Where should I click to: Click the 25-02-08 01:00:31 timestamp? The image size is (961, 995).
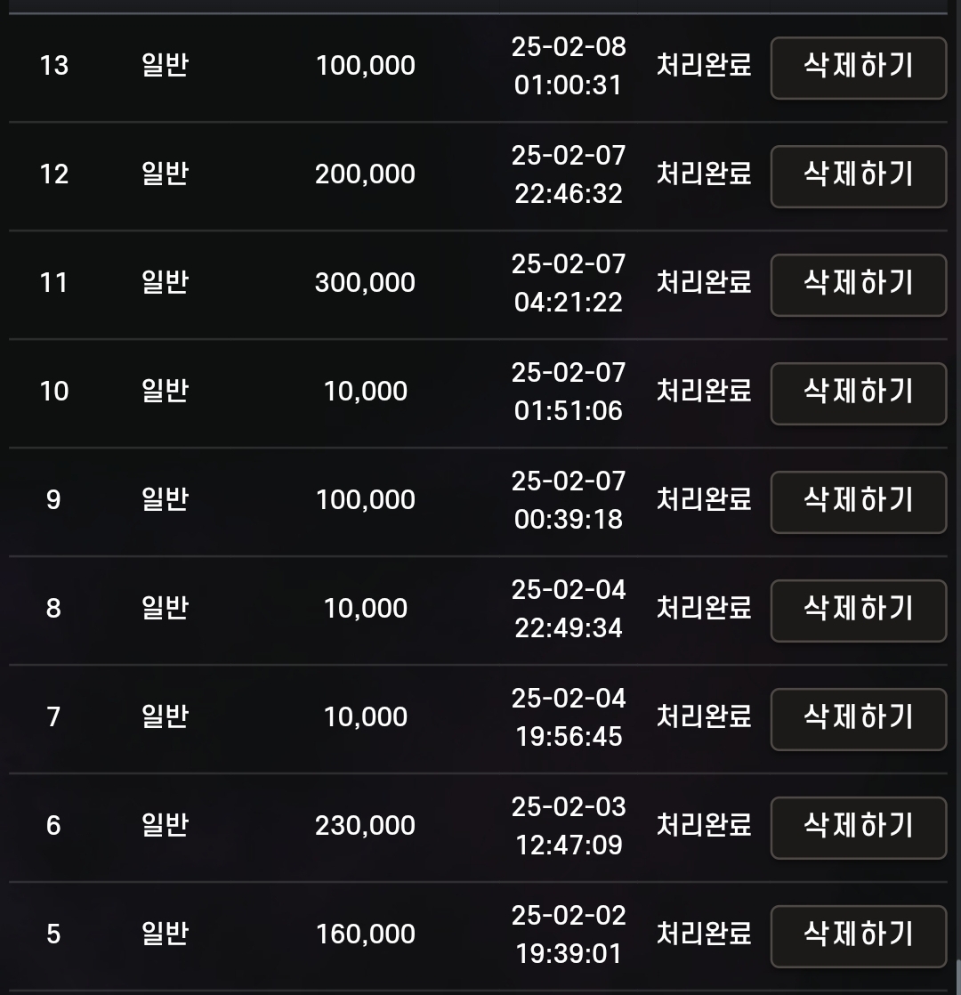pos(569,66)
